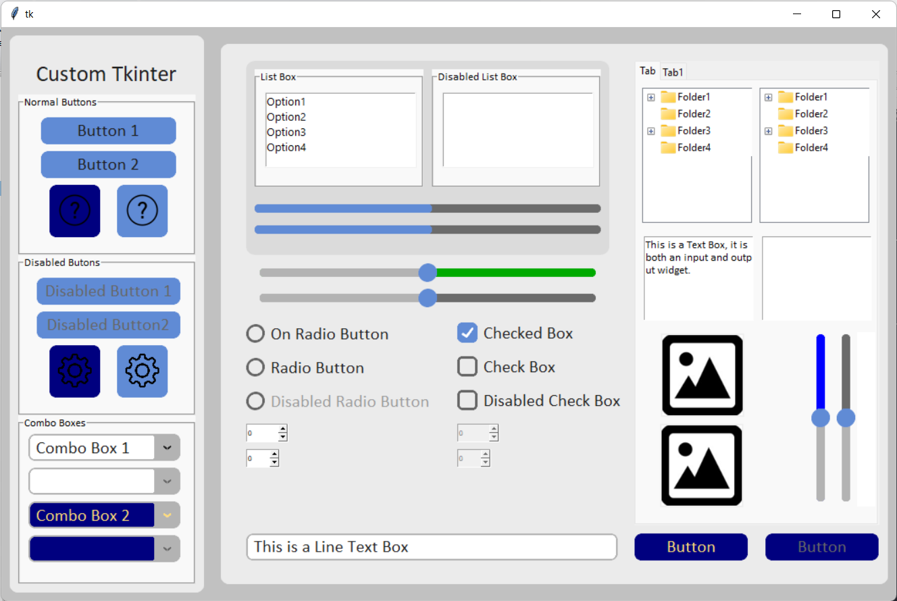Expand the Folder1 tree item

point(650,97)
